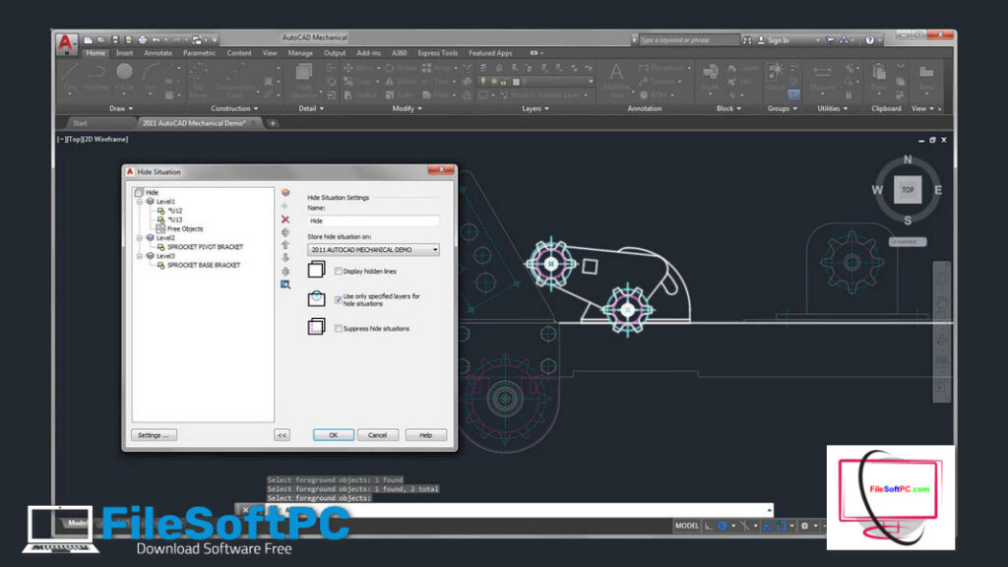Click the [-][Top][2D Wireframe] viewport label

93,139
